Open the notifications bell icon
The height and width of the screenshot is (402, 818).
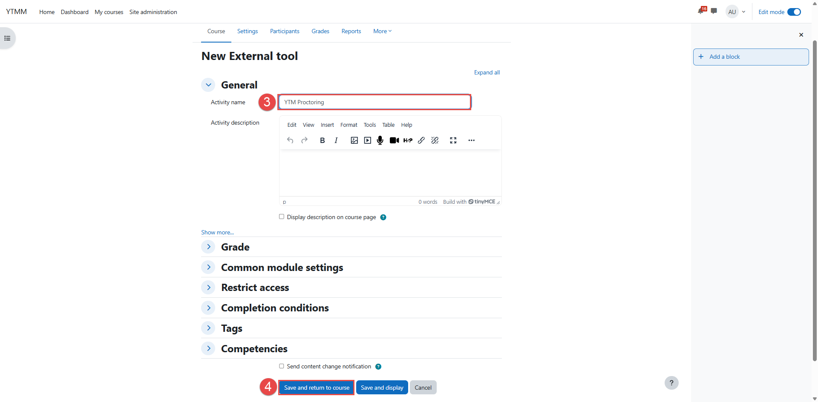click(x=701, y=11)
